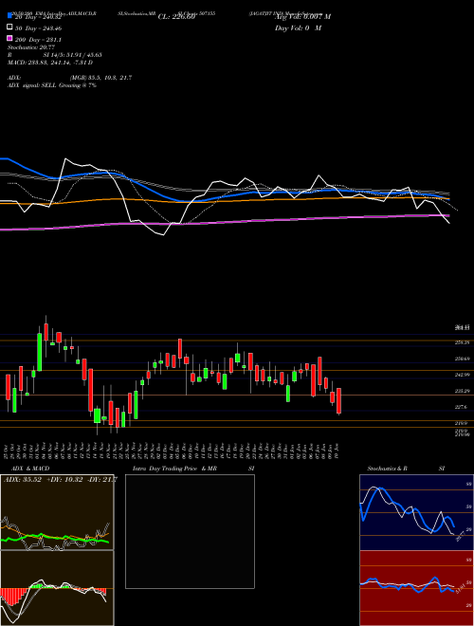Click the ADX: 35.52 header inside ADX panel
This screenshot has height=626, width=474.
point(60,480)
